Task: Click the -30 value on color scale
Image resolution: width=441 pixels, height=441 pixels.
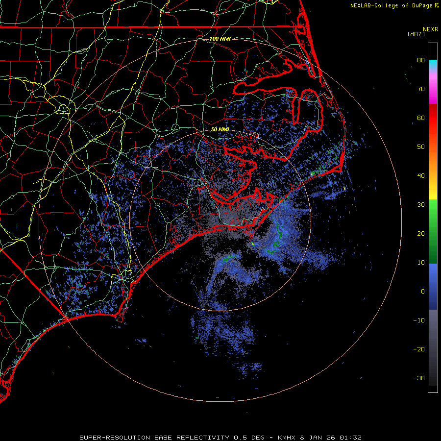Action: [x=419, y=378]
